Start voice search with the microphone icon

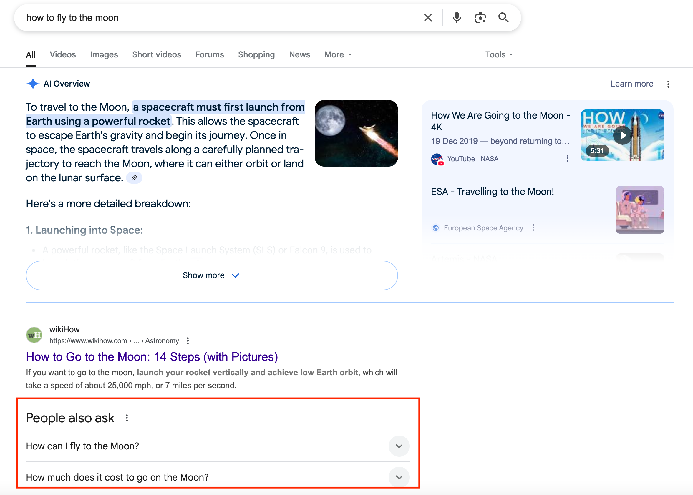(456, 18)
